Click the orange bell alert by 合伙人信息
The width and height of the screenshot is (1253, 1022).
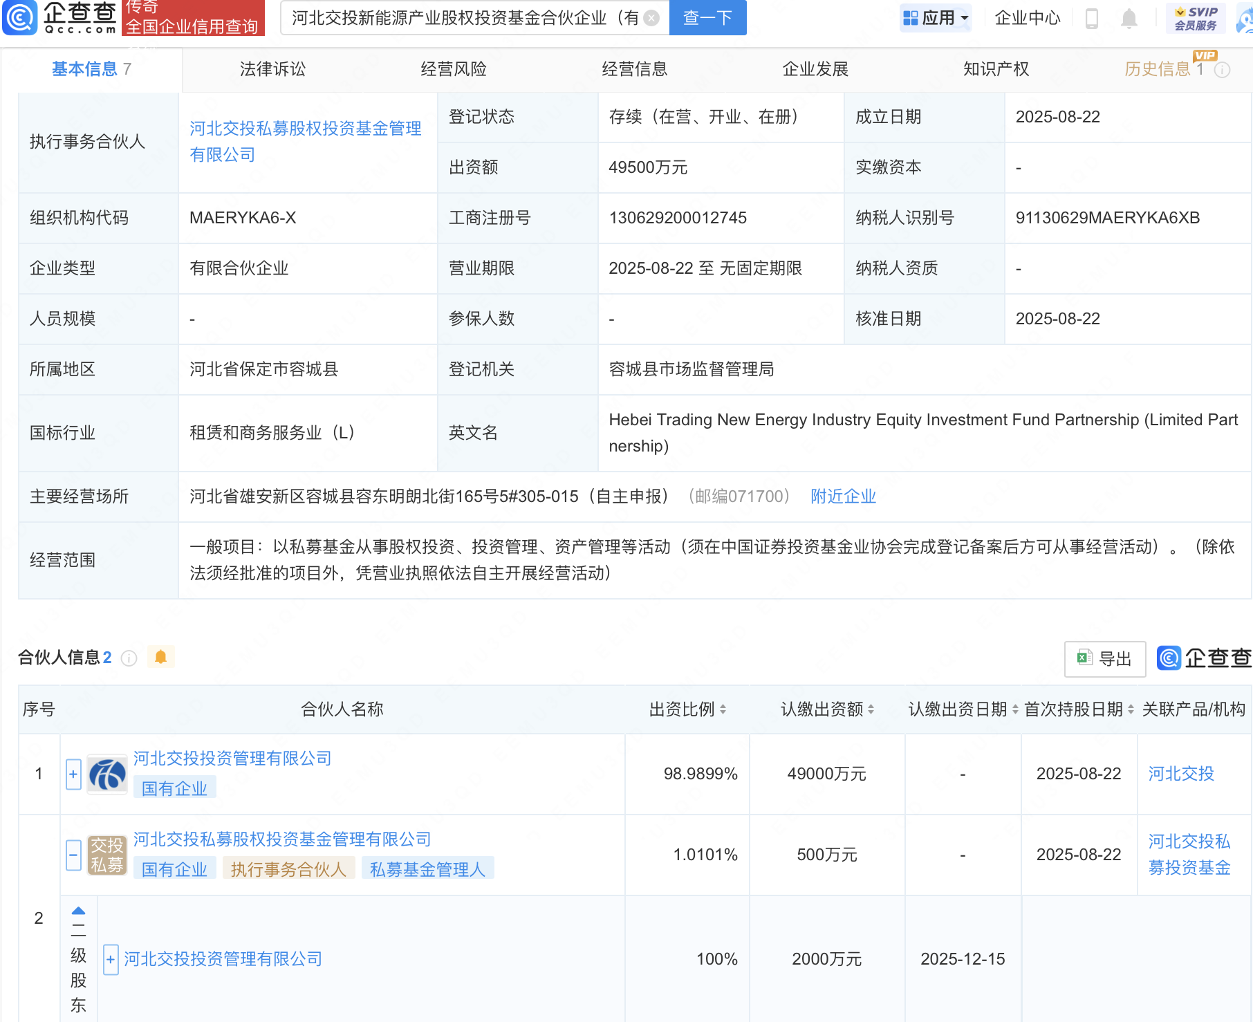click(x=160, y=657)
